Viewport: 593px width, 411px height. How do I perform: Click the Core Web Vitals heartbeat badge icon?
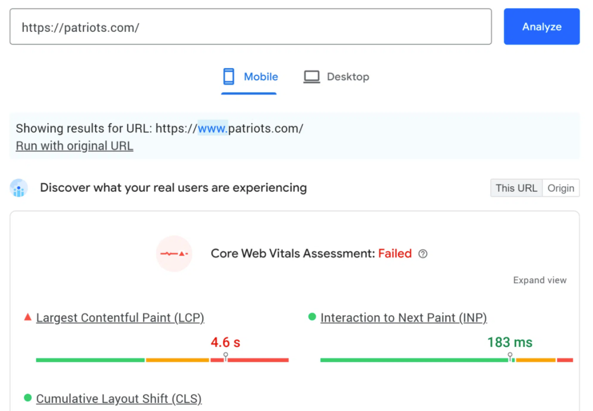pyautogui.click(x=174, y=253)
